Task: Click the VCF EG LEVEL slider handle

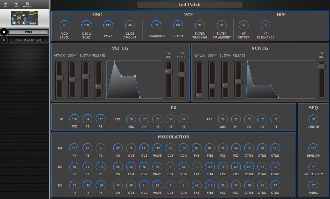Action: pos(182,74)
